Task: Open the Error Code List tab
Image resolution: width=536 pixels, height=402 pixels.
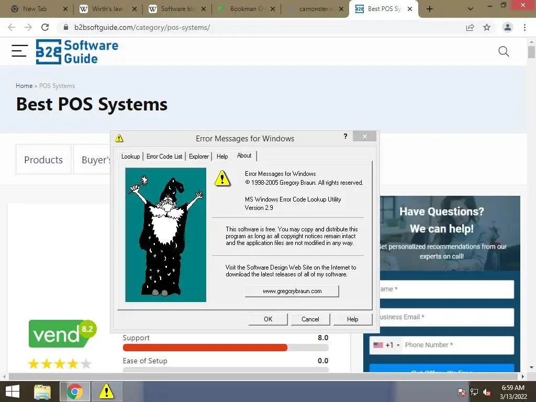Action: coord(164,156)
